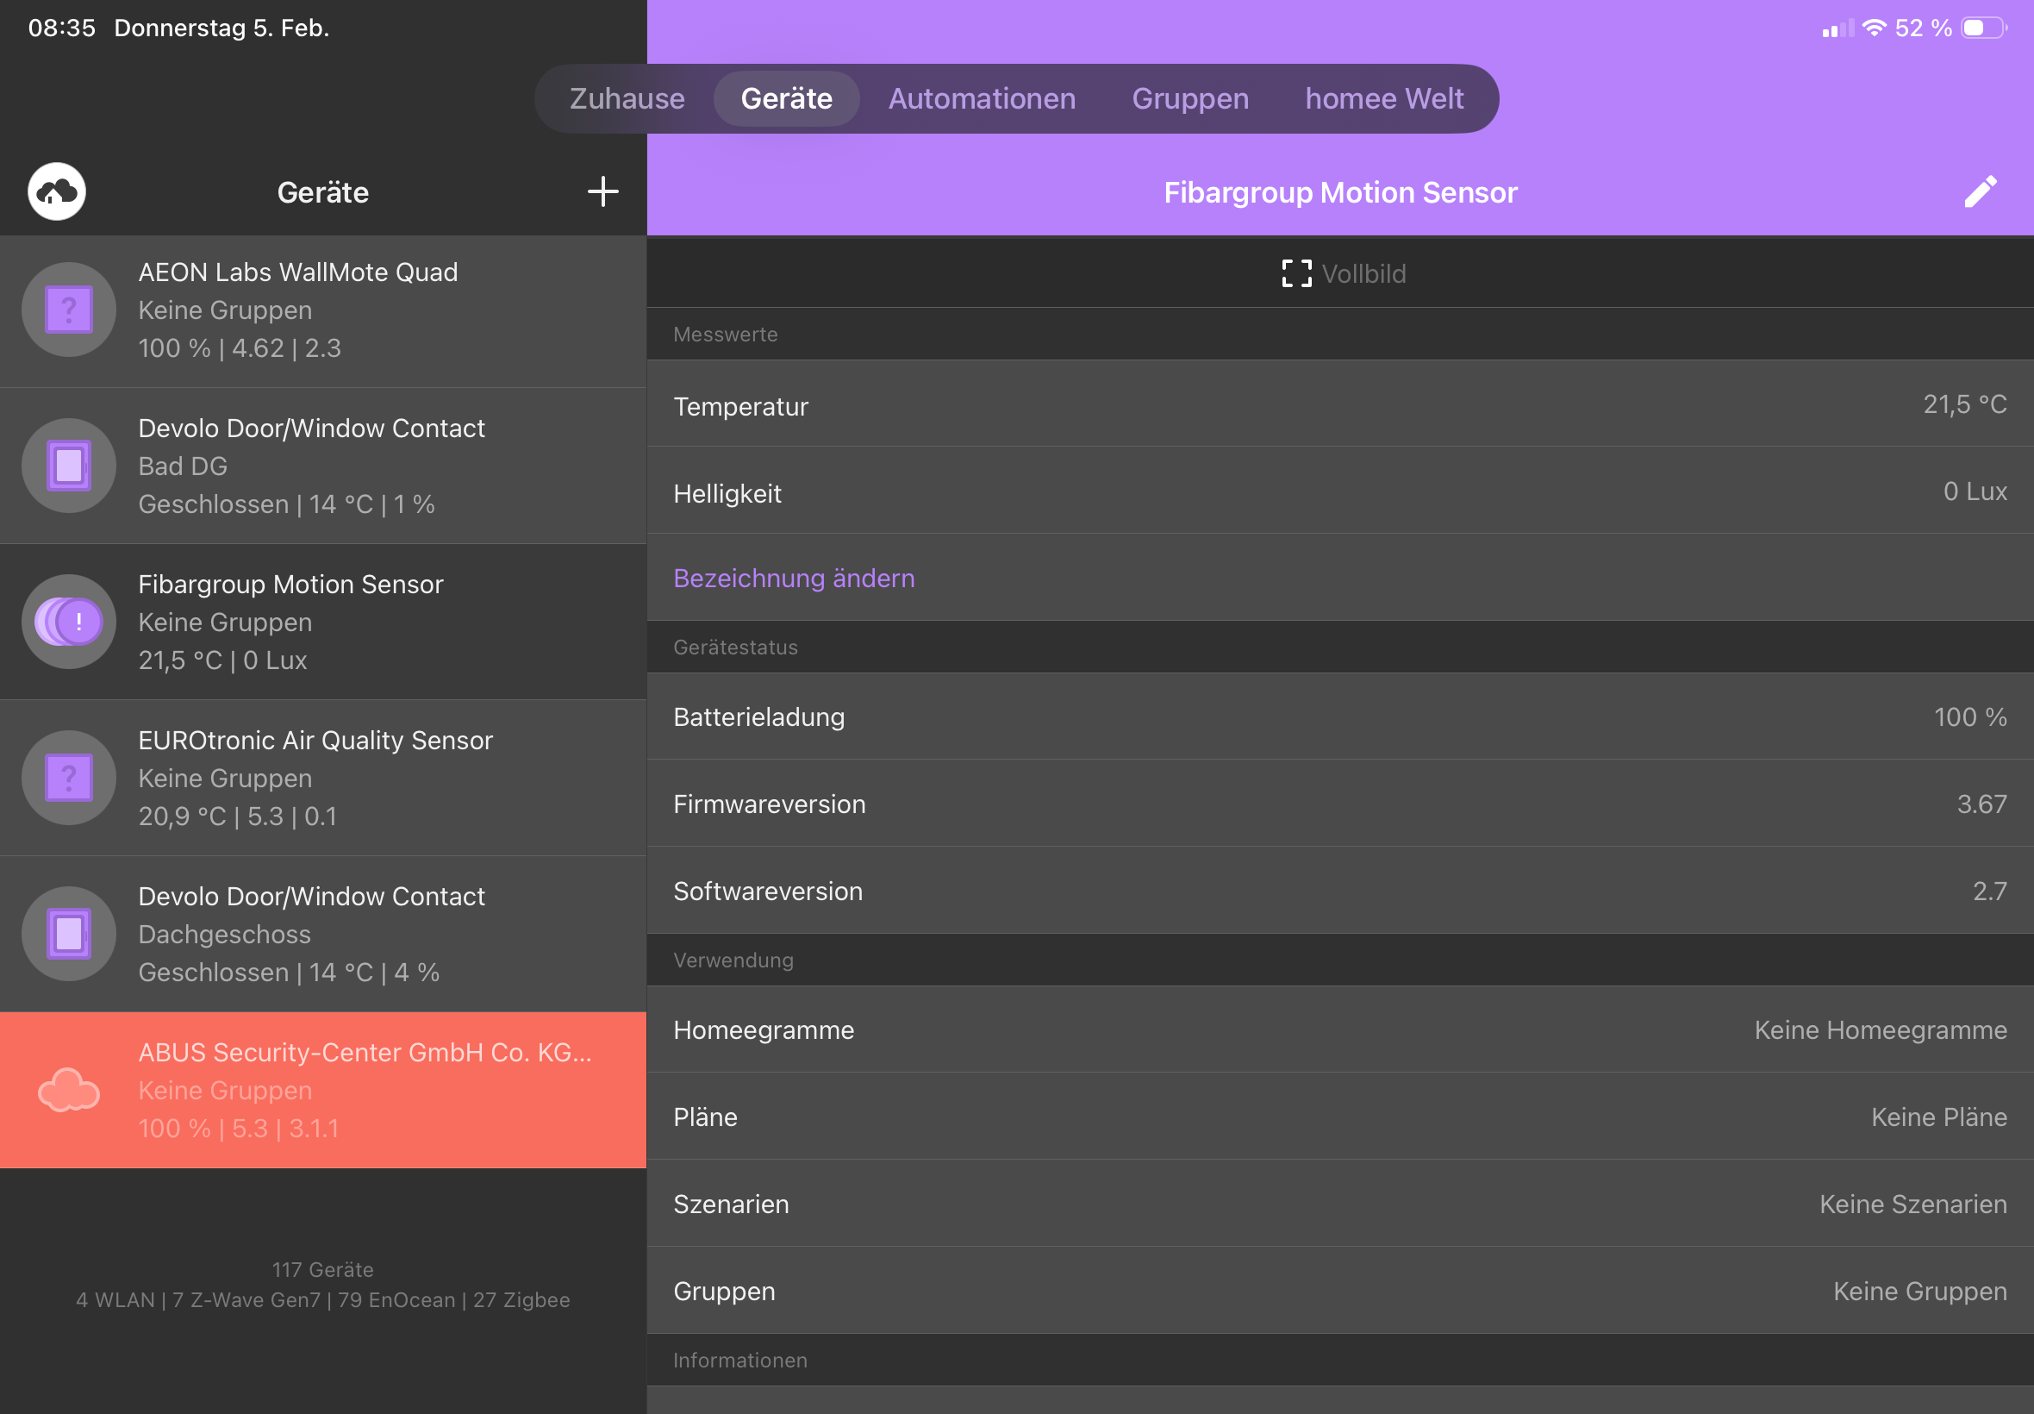Open the Szenarien row
The image size is (2034, 1414).
1338,1203
